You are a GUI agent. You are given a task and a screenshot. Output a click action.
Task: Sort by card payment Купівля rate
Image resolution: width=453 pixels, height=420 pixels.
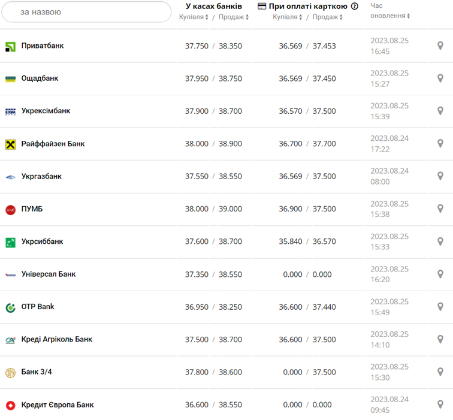click(288, 17)
